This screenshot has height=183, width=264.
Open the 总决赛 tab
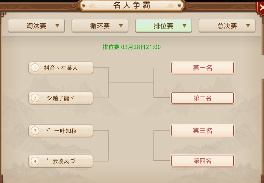[227, 26]
